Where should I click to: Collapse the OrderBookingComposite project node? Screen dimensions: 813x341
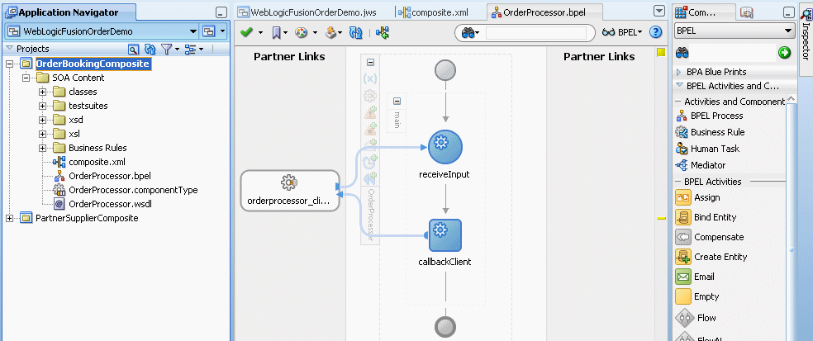click(x=10, y=64)
